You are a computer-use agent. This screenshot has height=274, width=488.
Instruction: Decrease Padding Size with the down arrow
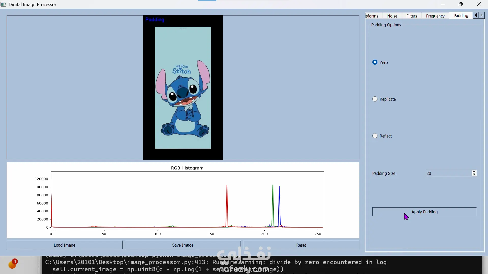coord(474,175)
